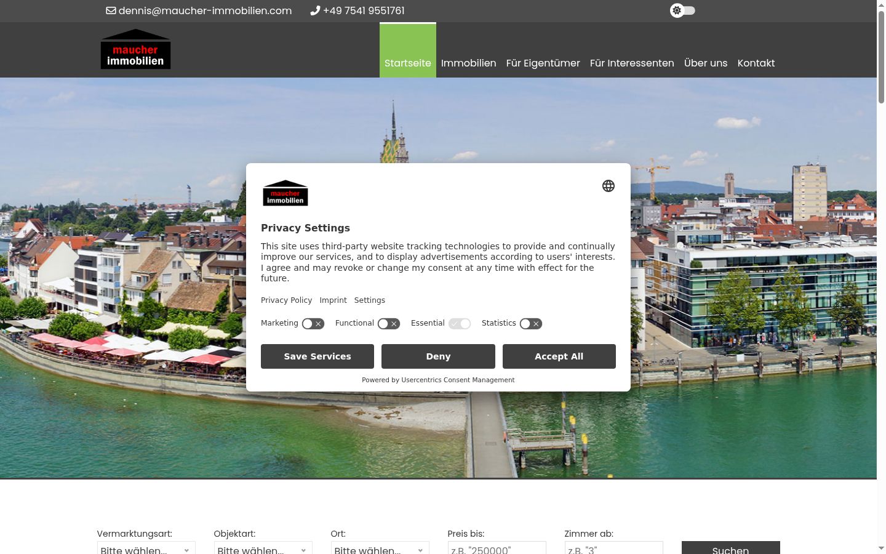This screenshot has width=886, height=554.
Task: Open the Immobilien menu item
Action: (468, 63)
